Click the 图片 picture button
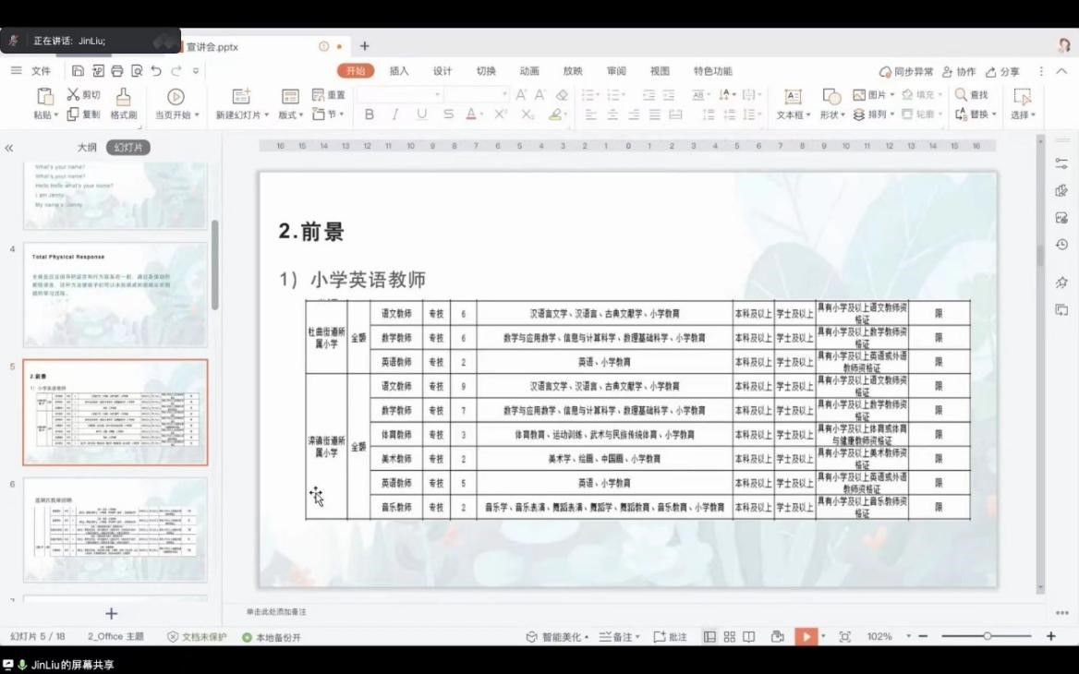This screenshot has width=1079, height=674. (873, 95)
